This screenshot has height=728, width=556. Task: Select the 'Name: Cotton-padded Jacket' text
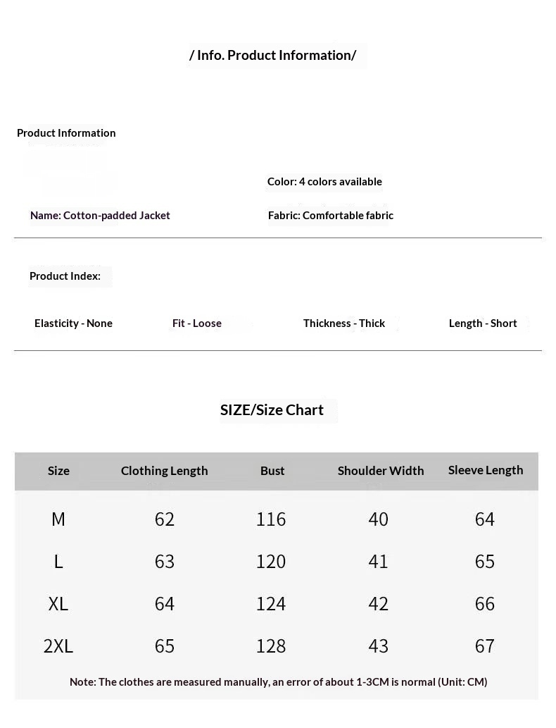click(x=100, y=216)
